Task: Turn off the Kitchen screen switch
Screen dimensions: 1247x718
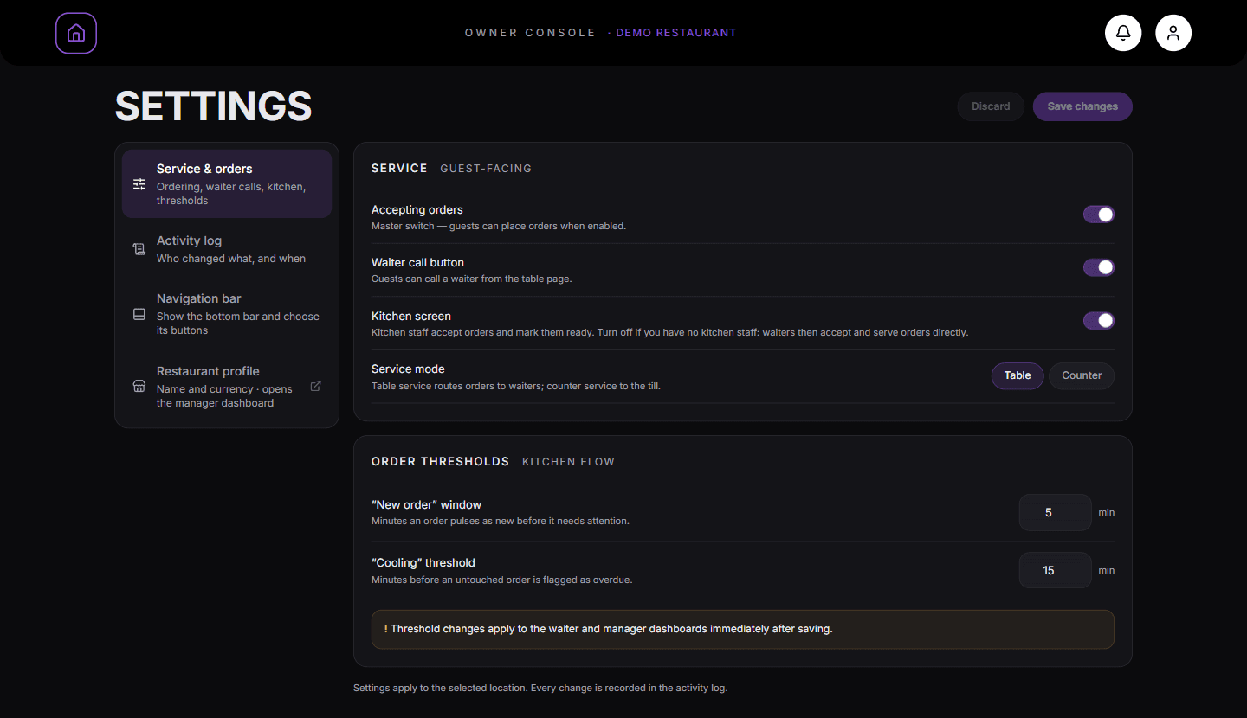Action: pos(1099,321)
